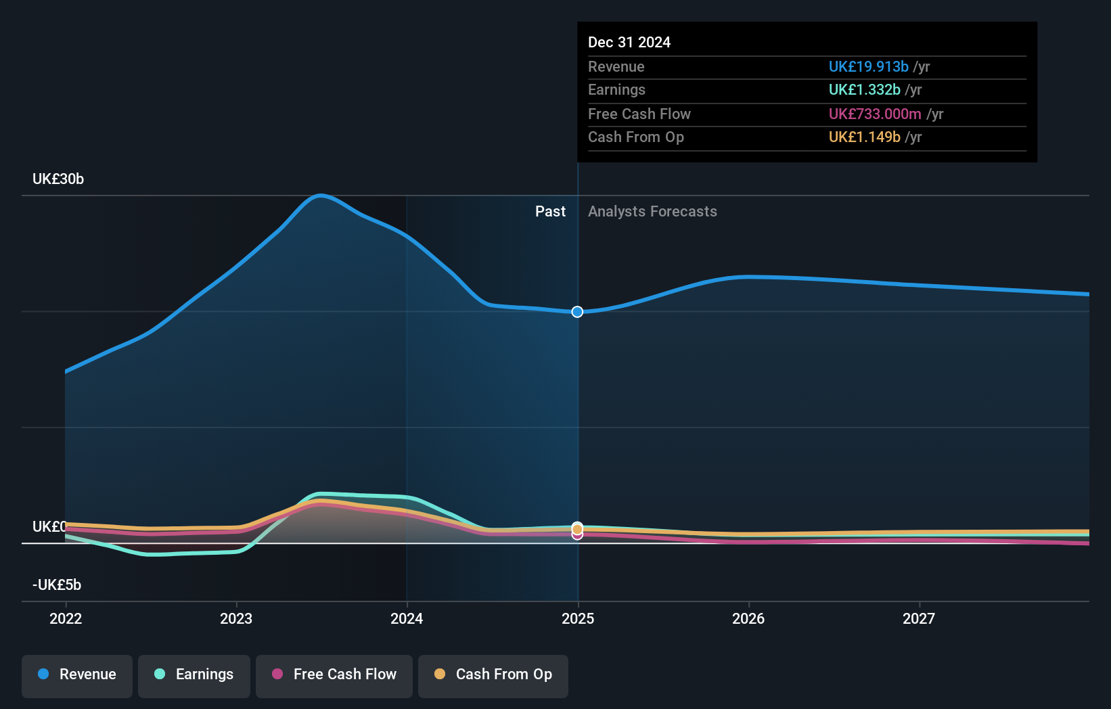This screenshot has height=709, width=1111.
Task: Toggle the Revenue legend button
Action: click(77, 676)
